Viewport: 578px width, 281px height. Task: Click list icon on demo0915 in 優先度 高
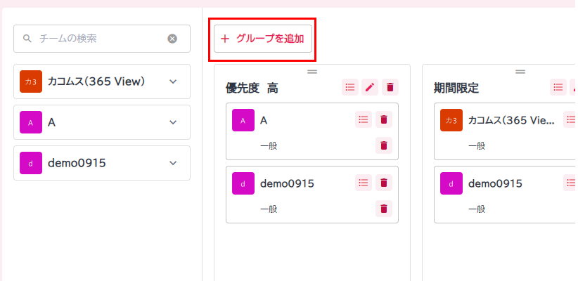coord(364,183)
